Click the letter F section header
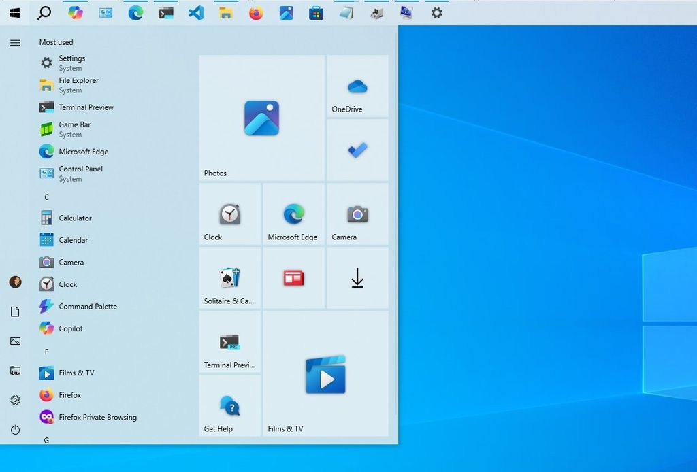The image size is (697, 472). click(x=47, y=352)
